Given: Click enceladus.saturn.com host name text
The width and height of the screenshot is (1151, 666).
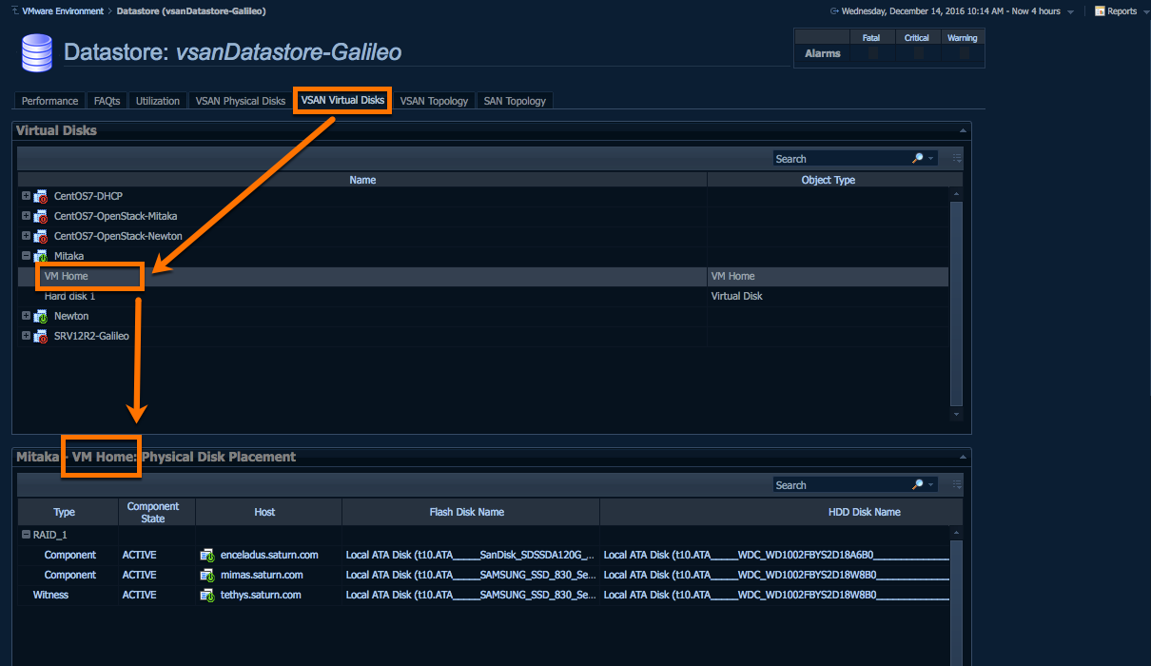Looking at the screenshot, I should click(269, 555).
